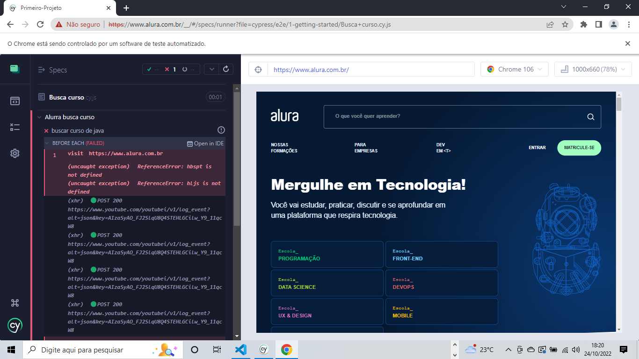Open Chrome three-dot menu
This screenshot has height=359, width=639.
pos(628,24)
